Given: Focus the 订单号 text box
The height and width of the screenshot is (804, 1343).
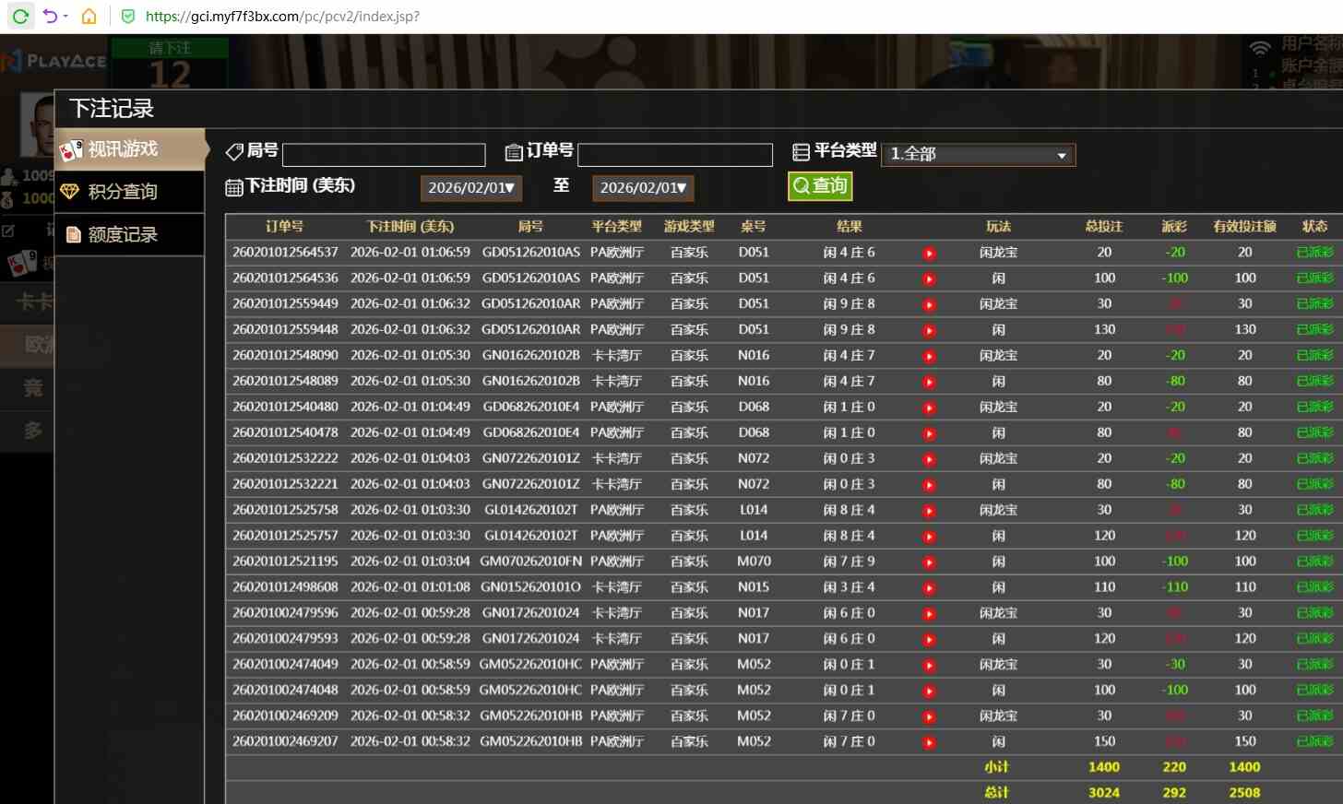Looking at the screenshot, I should [x=674, y=155].
